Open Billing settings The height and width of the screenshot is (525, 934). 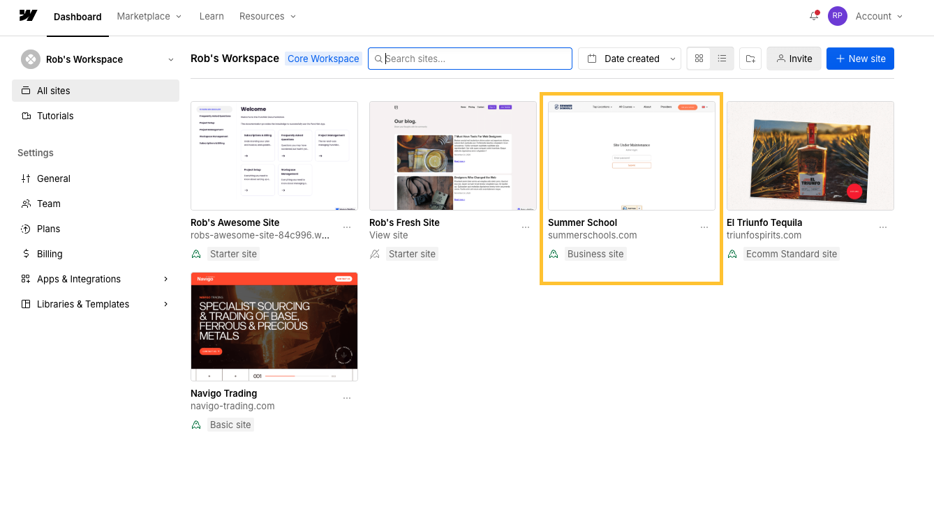click(96, 254)
